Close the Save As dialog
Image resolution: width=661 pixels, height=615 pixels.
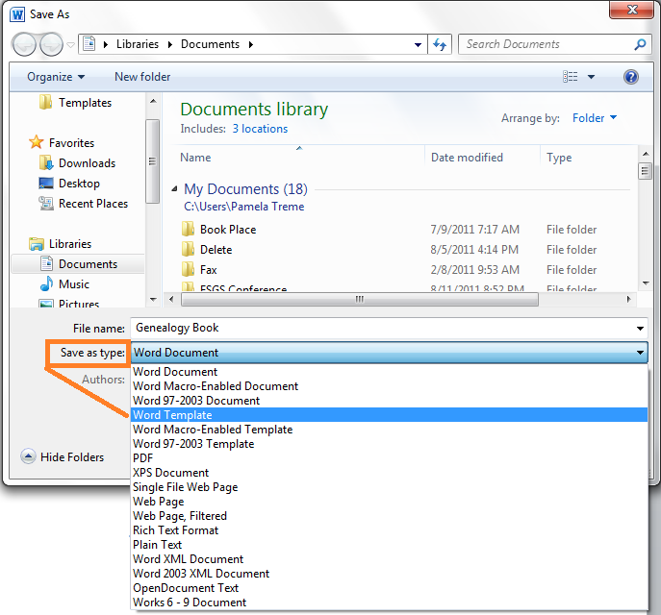tap(631, 10)
